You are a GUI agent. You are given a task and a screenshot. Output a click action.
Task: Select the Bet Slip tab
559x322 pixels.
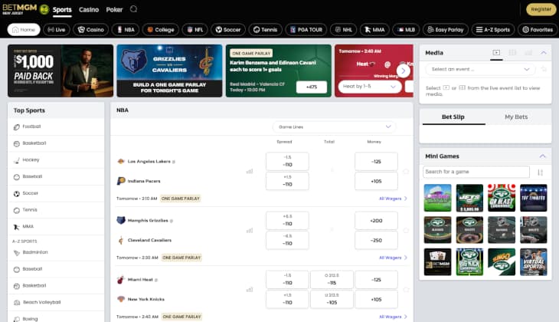[453, 117]
